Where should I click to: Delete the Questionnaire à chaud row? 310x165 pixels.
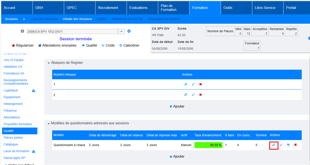coord(295,145)
